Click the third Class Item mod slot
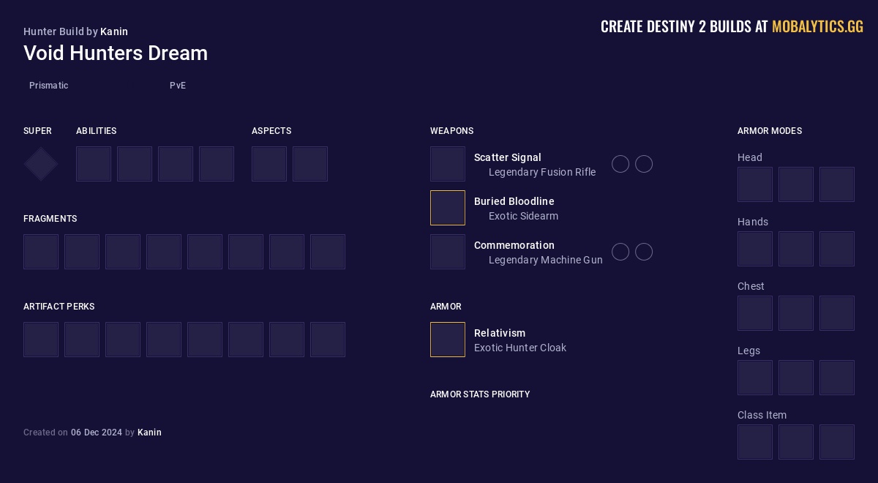Screen dimensions: 878x483 tap(837, 442)
